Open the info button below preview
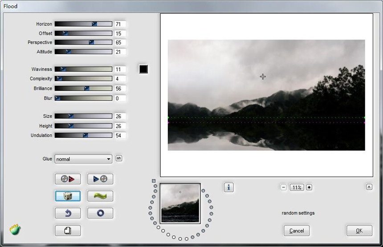 point(229,187)
